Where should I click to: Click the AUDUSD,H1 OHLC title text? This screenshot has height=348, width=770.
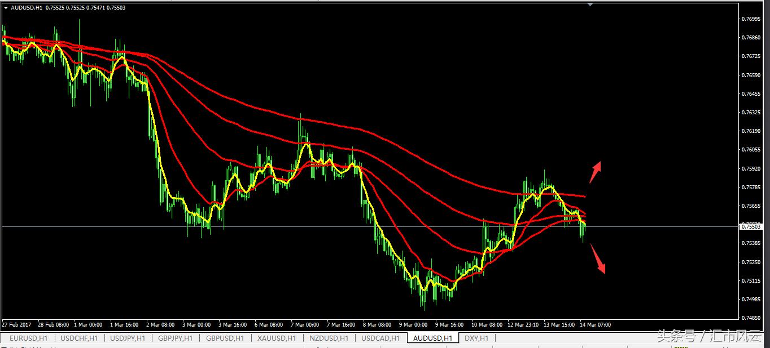coord(68,7)
